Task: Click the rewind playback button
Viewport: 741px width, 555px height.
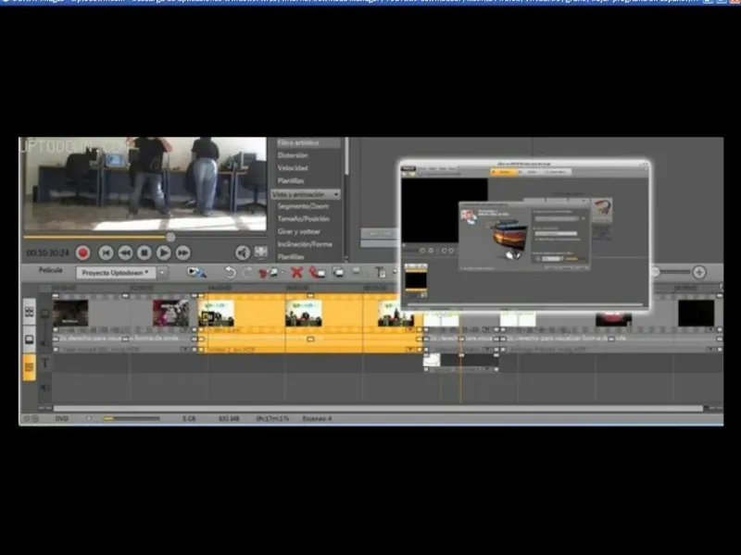Action: click(125, 253)
